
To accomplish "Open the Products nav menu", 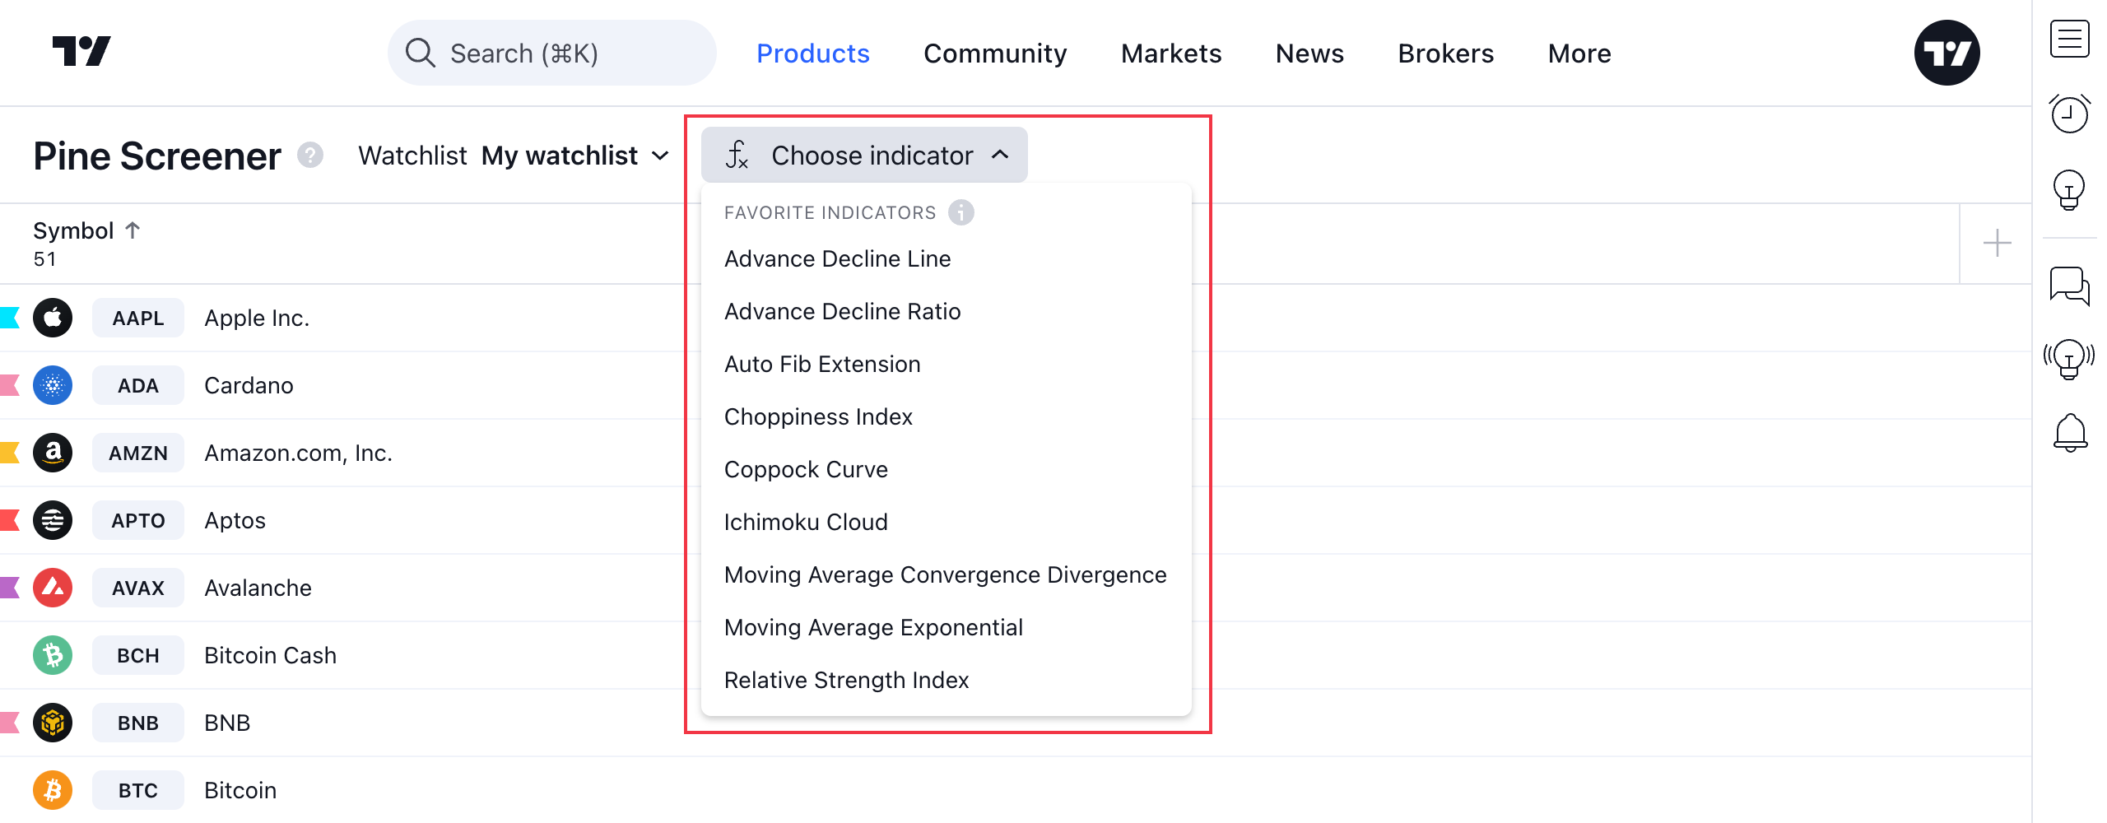I will coord(812,53).
